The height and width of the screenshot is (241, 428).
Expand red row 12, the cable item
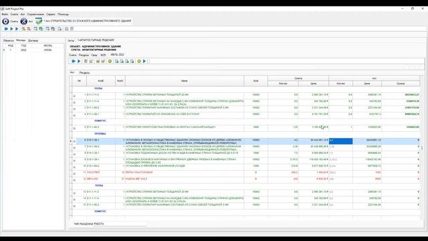coord(74,180)
